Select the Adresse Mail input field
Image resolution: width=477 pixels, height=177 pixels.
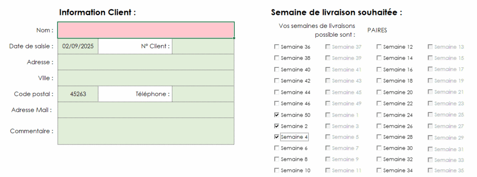point(146,110)
